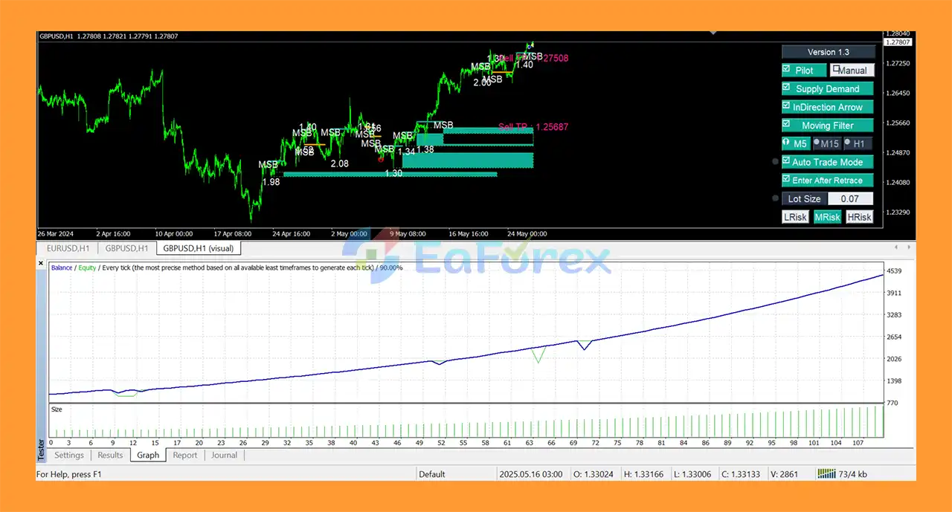Close the Tester panel with the X icon
952x512 pixels.
tap(41, 262)
